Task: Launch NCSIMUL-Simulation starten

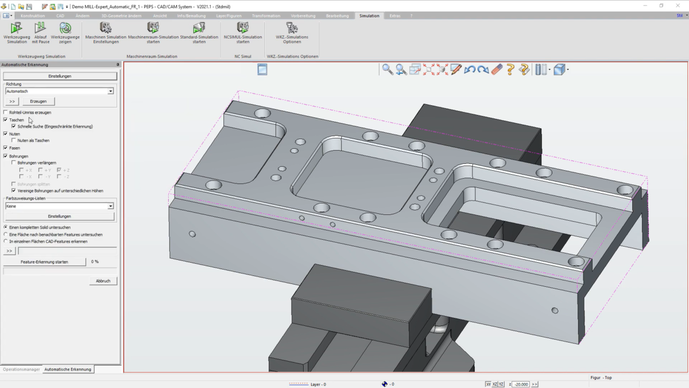Action: pyautogui.click(x=243, y=33)
